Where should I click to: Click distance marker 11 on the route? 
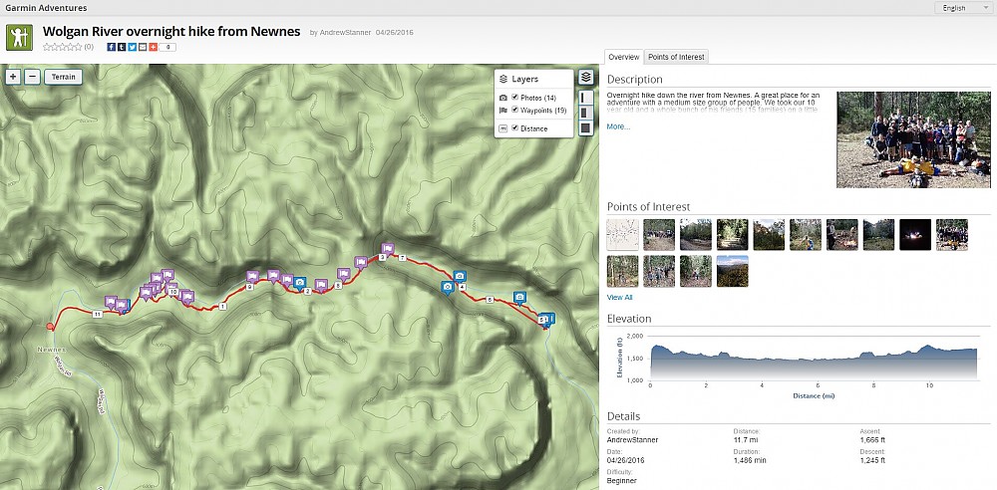click(x=97, y=315)
